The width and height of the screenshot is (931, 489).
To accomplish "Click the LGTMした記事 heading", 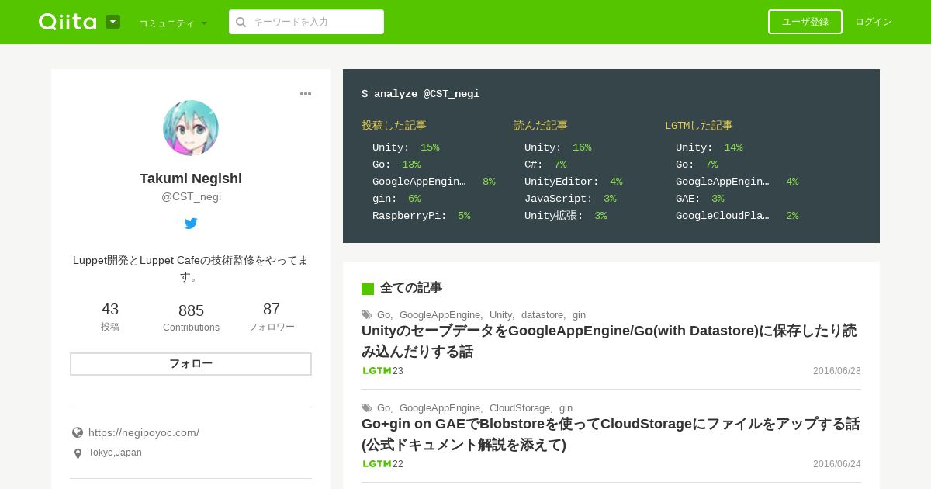I will (x=699, y=125).
